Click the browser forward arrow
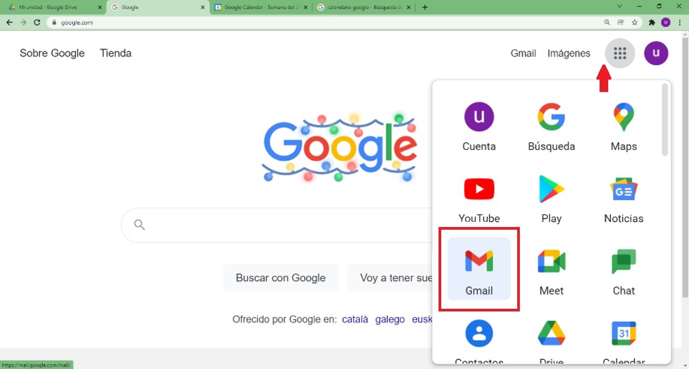689x369 pixels. click(23, 23)
